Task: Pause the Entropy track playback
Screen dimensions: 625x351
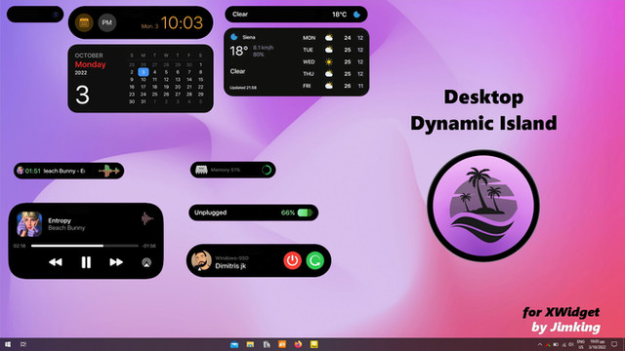Action: [x=86, y=262]
